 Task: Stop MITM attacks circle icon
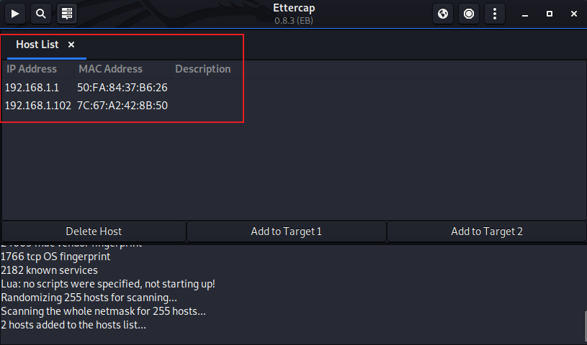pos(469,14)
